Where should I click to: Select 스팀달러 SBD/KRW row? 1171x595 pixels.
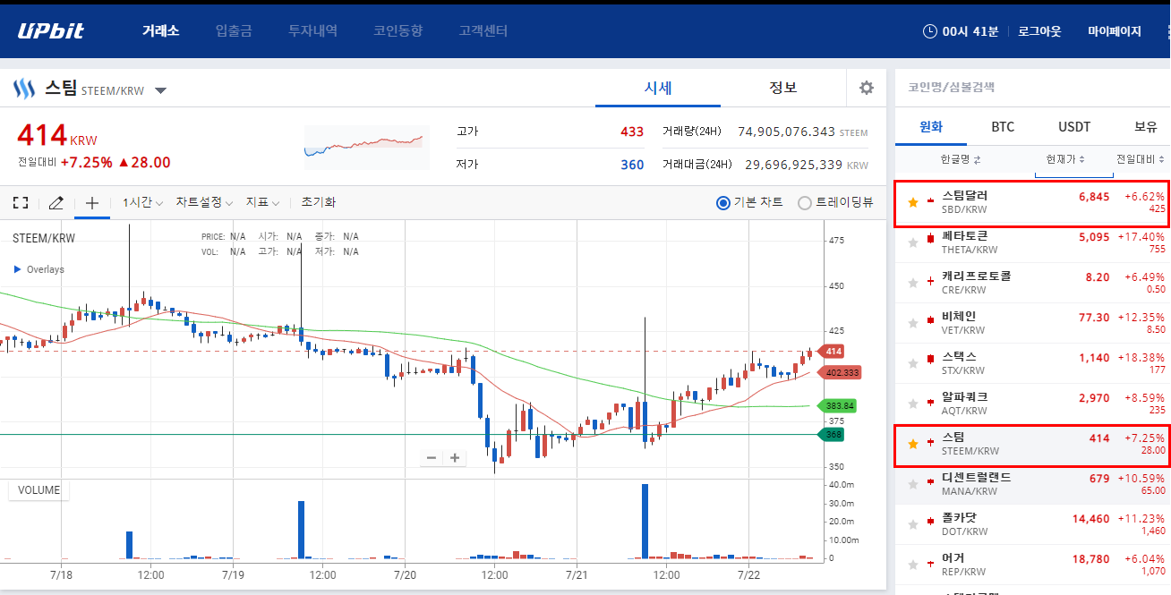coord(1032,203)
